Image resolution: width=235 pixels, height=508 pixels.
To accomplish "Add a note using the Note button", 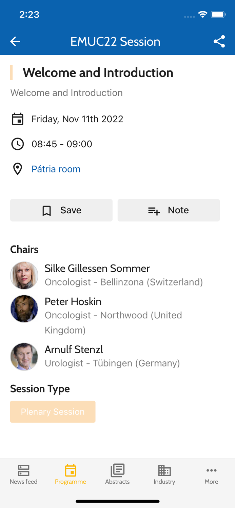I will tap(169, 210).
